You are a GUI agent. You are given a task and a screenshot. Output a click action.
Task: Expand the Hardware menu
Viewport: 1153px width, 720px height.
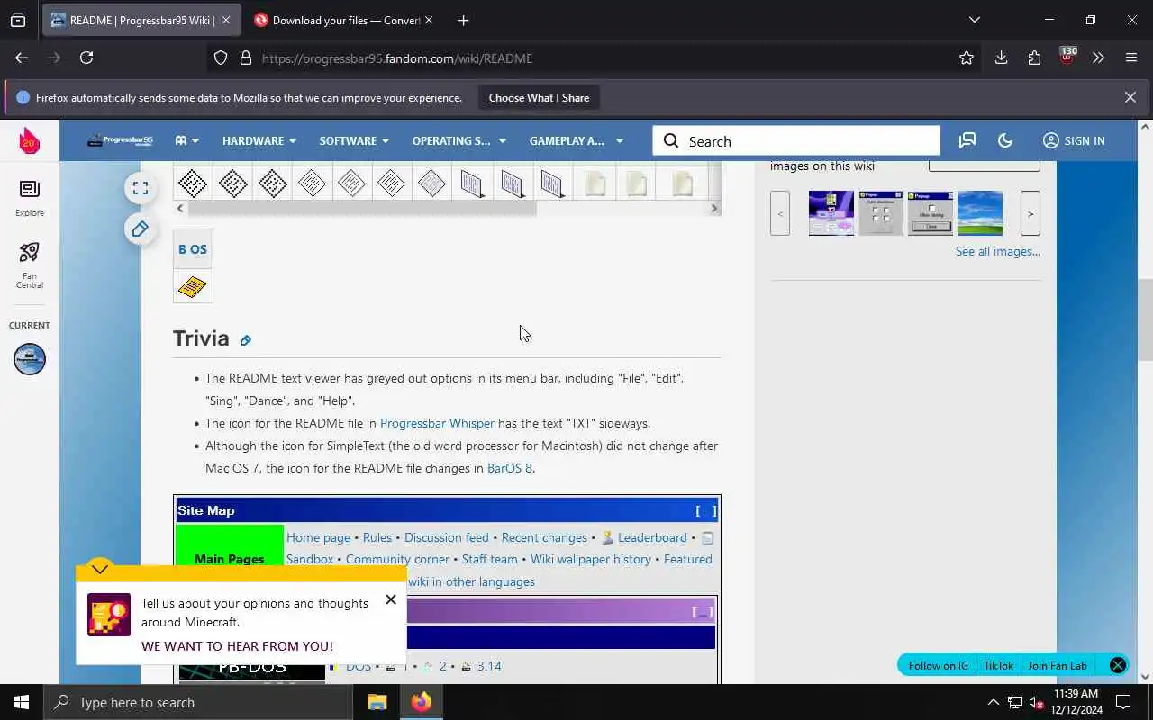tap(259, 140)
